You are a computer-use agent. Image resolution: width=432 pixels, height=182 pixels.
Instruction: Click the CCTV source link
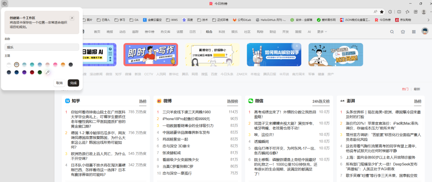click(148, 74)
